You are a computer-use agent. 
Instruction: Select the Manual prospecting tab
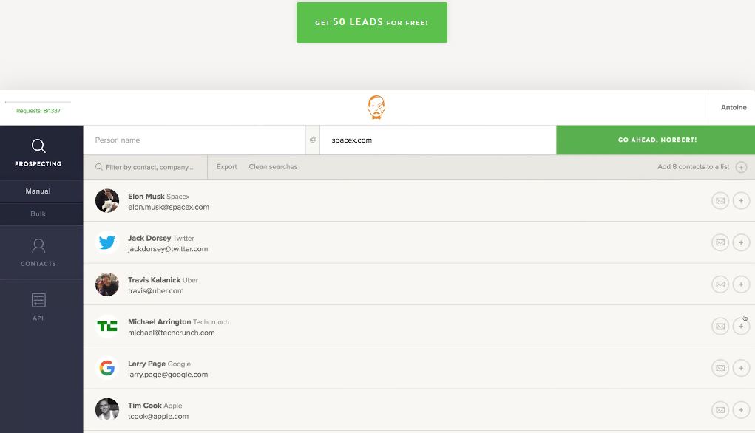[x=38, y=191]
